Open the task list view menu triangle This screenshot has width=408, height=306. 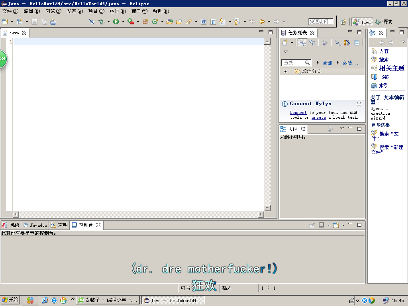click(285, 51)
